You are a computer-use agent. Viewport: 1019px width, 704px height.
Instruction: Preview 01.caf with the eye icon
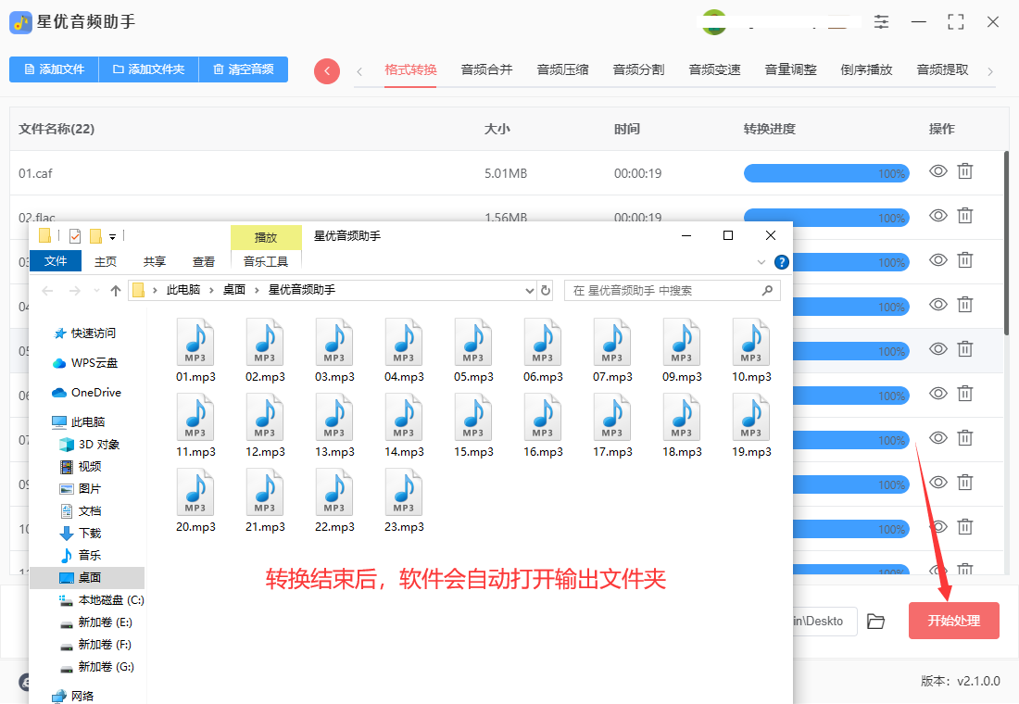(x=937, y=171)
